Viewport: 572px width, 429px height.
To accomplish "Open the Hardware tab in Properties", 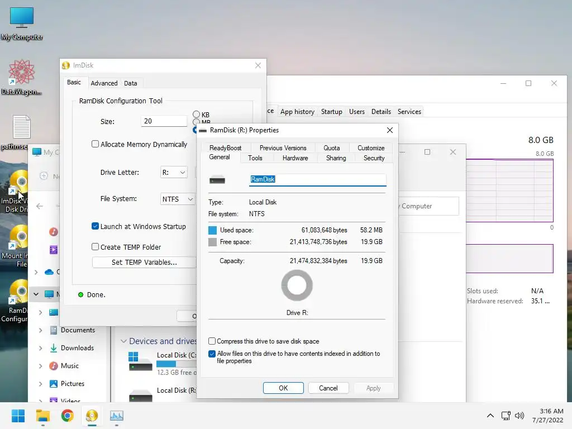I will [295, 158].
